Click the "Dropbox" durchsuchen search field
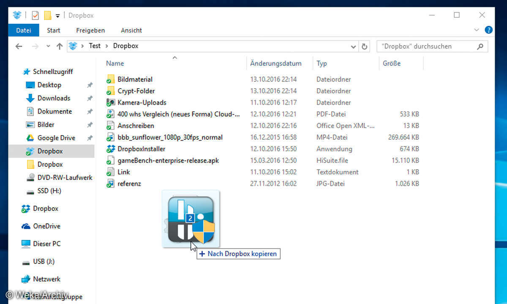 coord(432,46)
